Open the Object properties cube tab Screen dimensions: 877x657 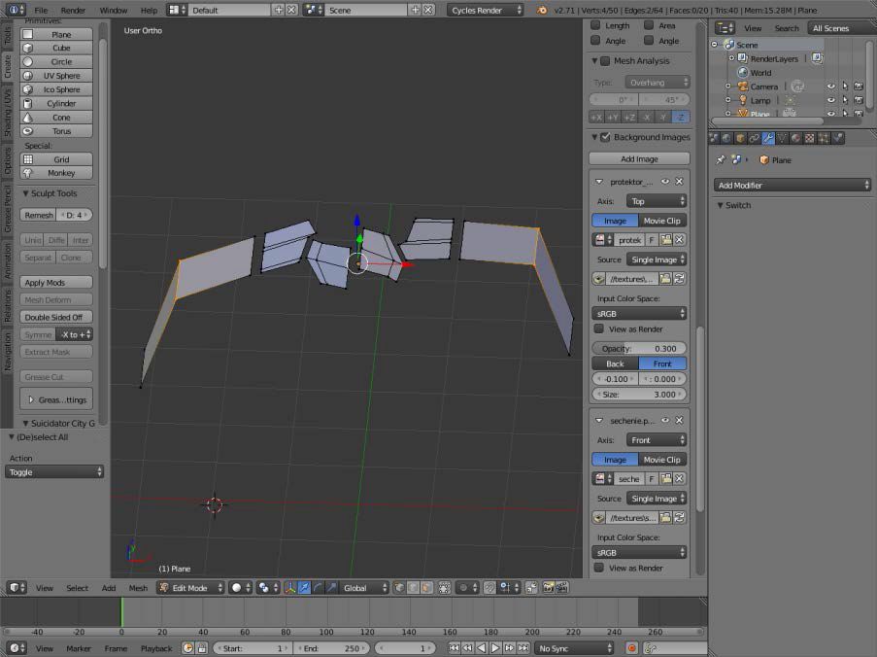(740, 138)
